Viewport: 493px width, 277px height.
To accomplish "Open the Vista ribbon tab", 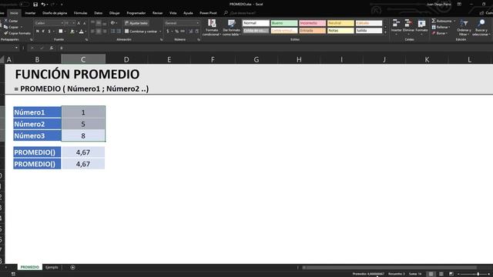I will pos(173,13).
